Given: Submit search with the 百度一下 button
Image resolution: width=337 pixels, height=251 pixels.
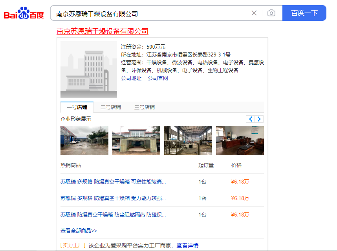Looking at the screenshot, I should (304, 13).
